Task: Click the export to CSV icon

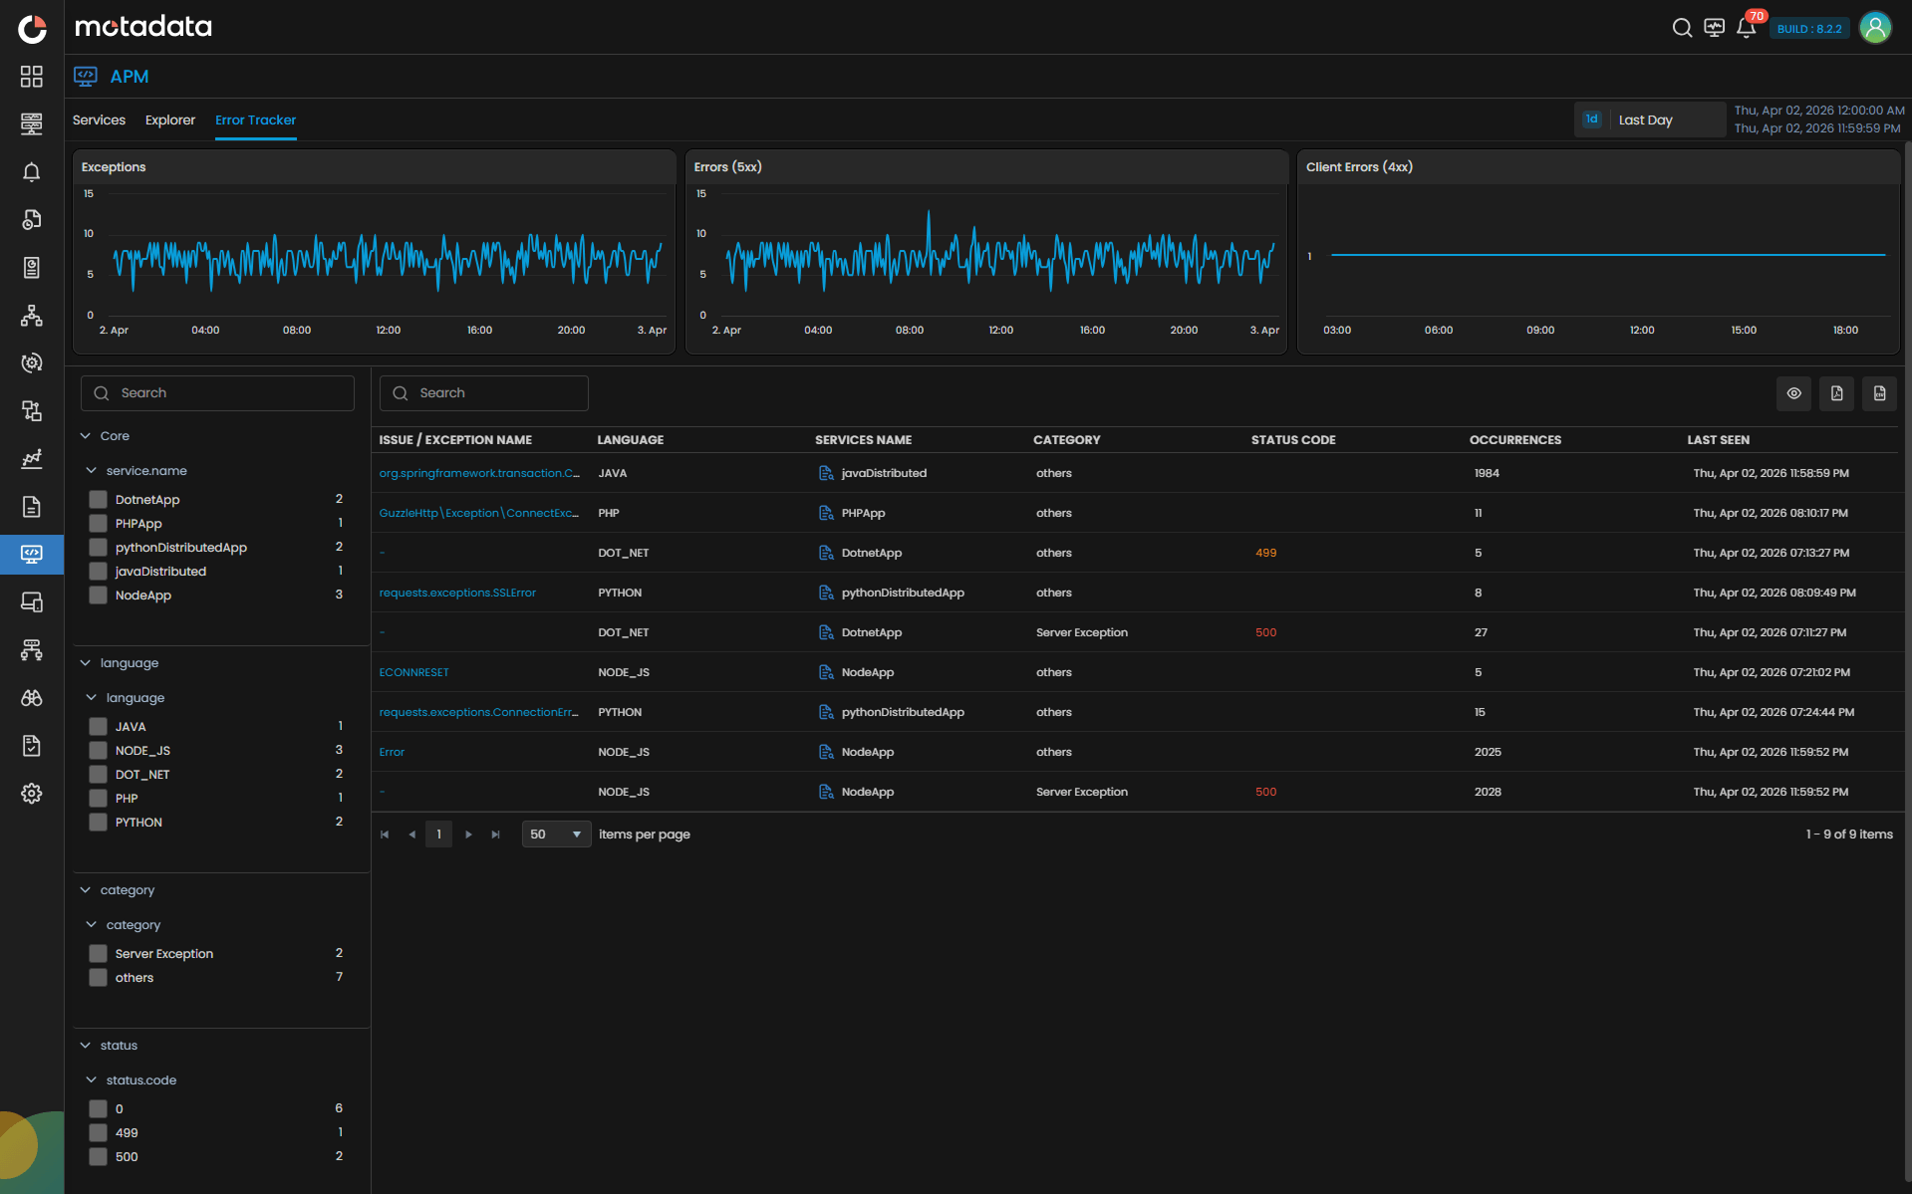Action: click(x=1879, y=393)
